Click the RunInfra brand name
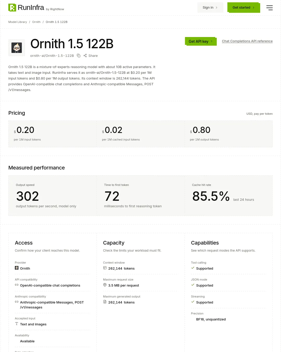 point(31,8)
